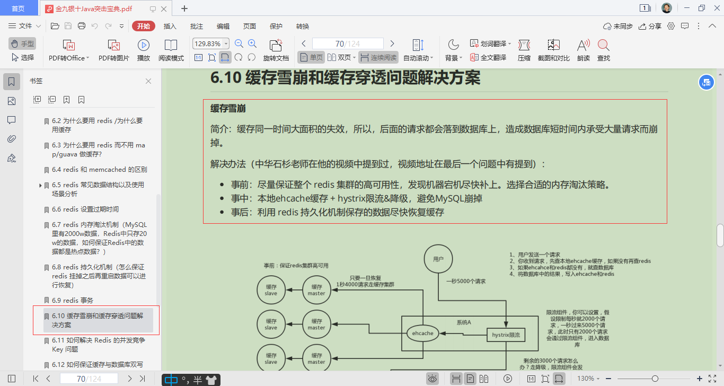Image resolution: width=724 pixels, height=386 pixels.
Task: Close the 书签 bookmarks panel
Action: point(148,81)
